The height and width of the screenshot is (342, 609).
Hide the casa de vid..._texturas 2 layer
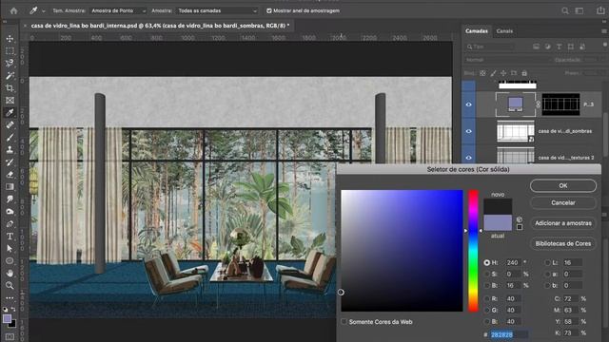point(469,158)
